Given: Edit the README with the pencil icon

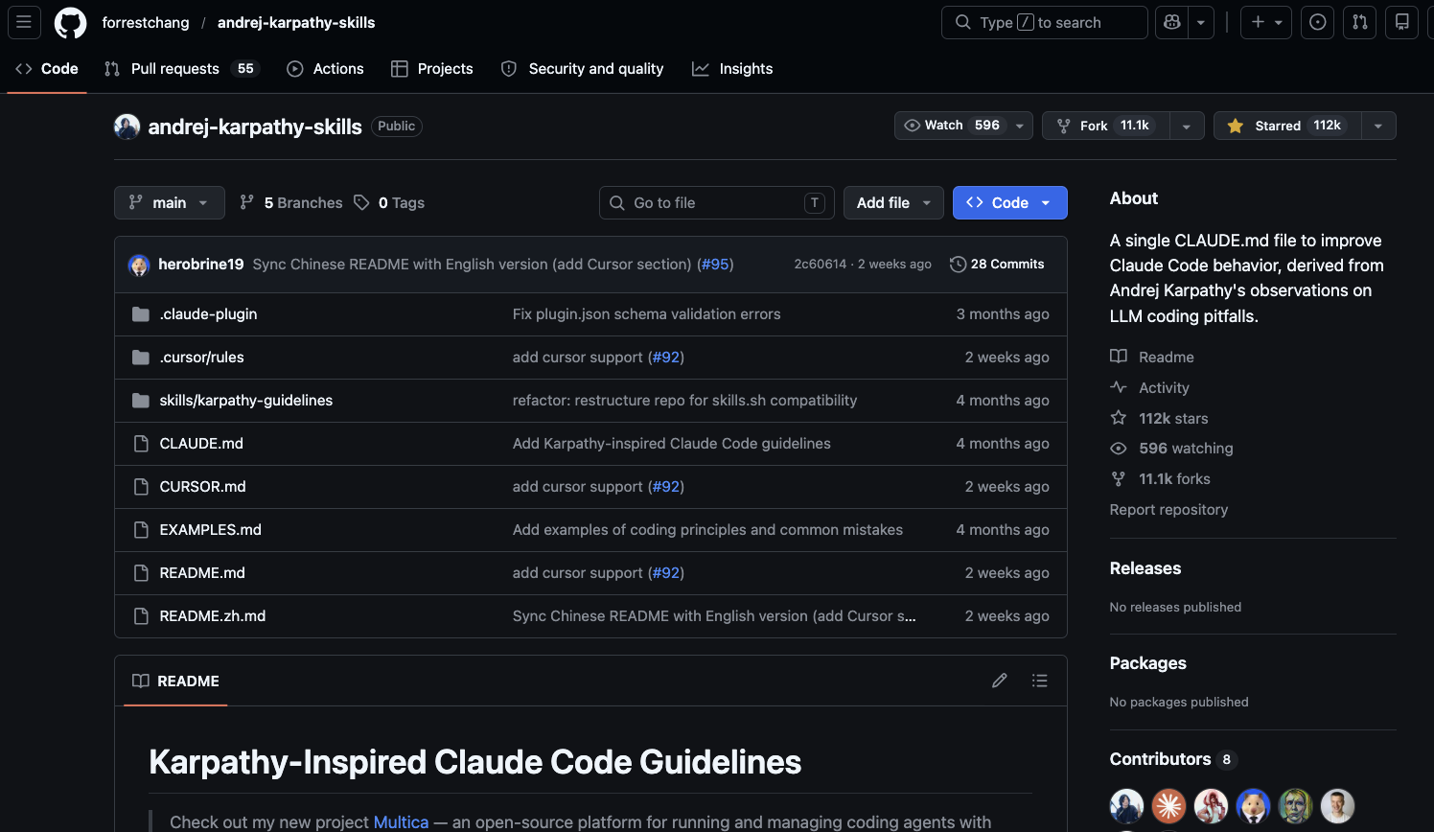Looking at the screenshot, I should point(1000,681).
